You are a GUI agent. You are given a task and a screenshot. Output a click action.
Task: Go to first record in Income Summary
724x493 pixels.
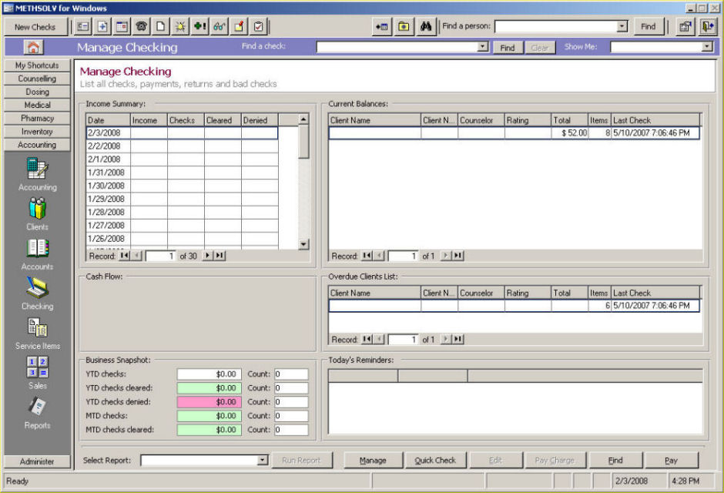124,255
